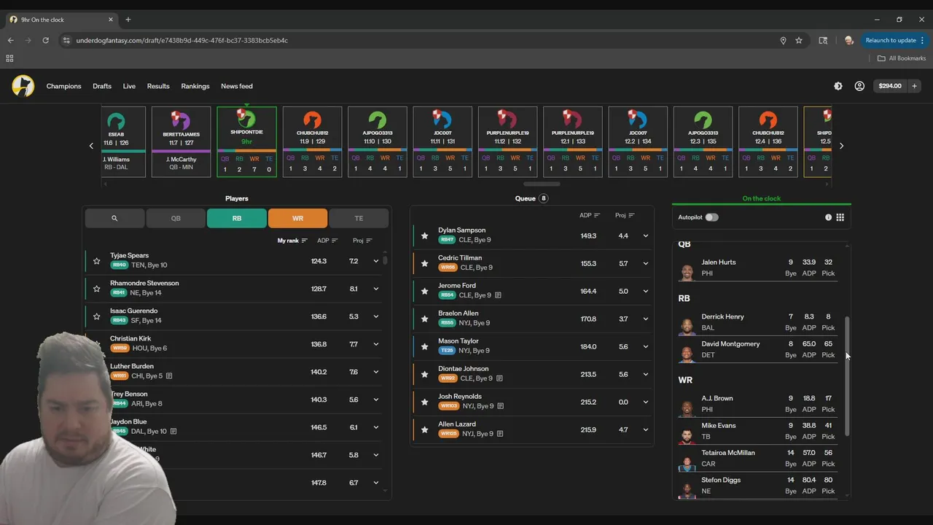Viewport: 933px width, 525px height.
Task: Open Results nav item
Action: click(x=158, y=86)
